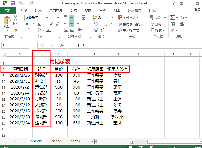Open the font size dropdown showing 11
202x148 pixels.
(x=58, y=18)
